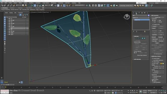Click the ViewCube in the viewport

click(127, 17)
